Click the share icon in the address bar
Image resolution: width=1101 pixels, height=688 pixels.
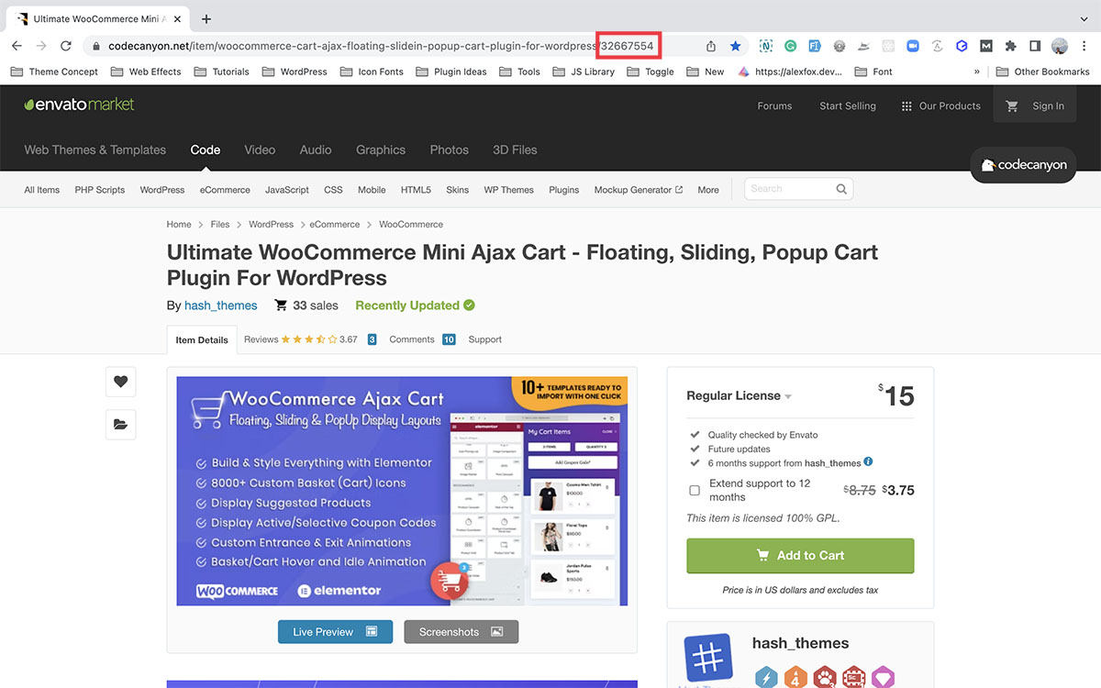point(711,46)
